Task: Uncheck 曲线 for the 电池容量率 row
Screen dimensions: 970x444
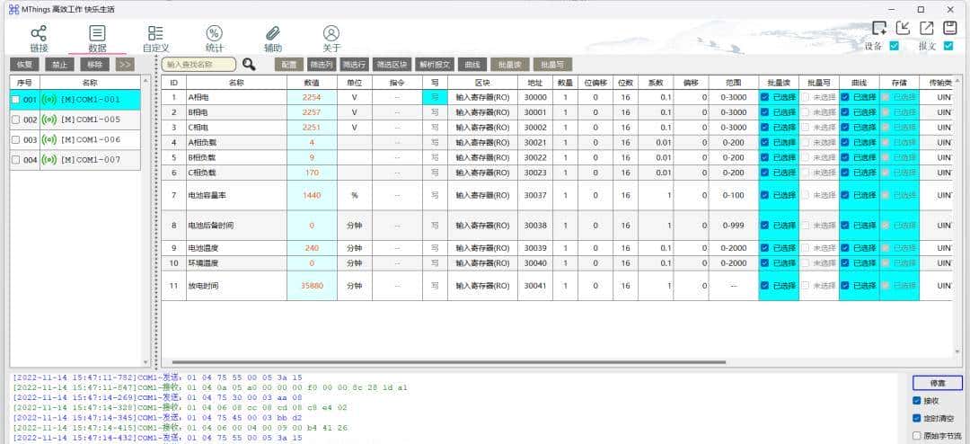Action: point(845,195)
